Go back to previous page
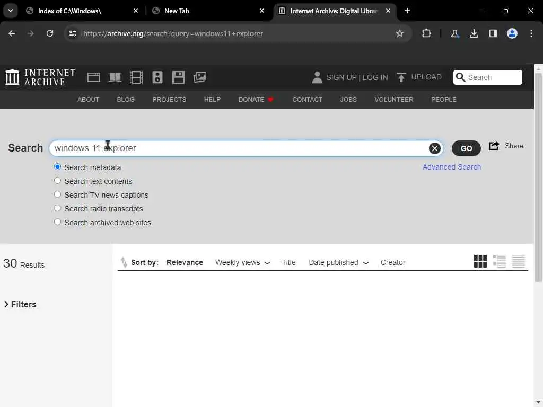Image resolution: width=543 pixels, height=407 pixels. (12, 33)
